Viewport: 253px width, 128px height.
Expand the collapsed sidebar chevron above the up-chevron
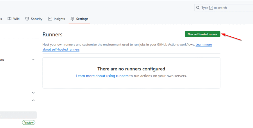click(33, 93)
